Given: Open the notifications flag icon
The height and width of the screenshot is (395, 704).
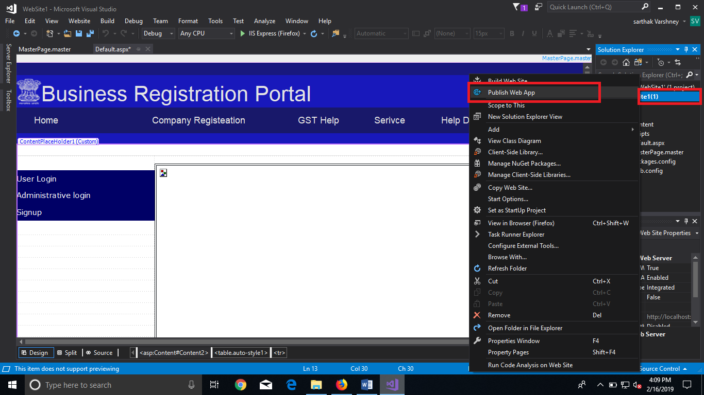Looking at the screenshot, I should (517, 7).
